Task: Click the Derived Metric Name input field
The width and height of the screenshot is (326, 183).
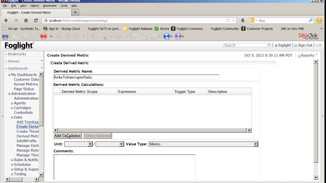Action: [136, 77]
